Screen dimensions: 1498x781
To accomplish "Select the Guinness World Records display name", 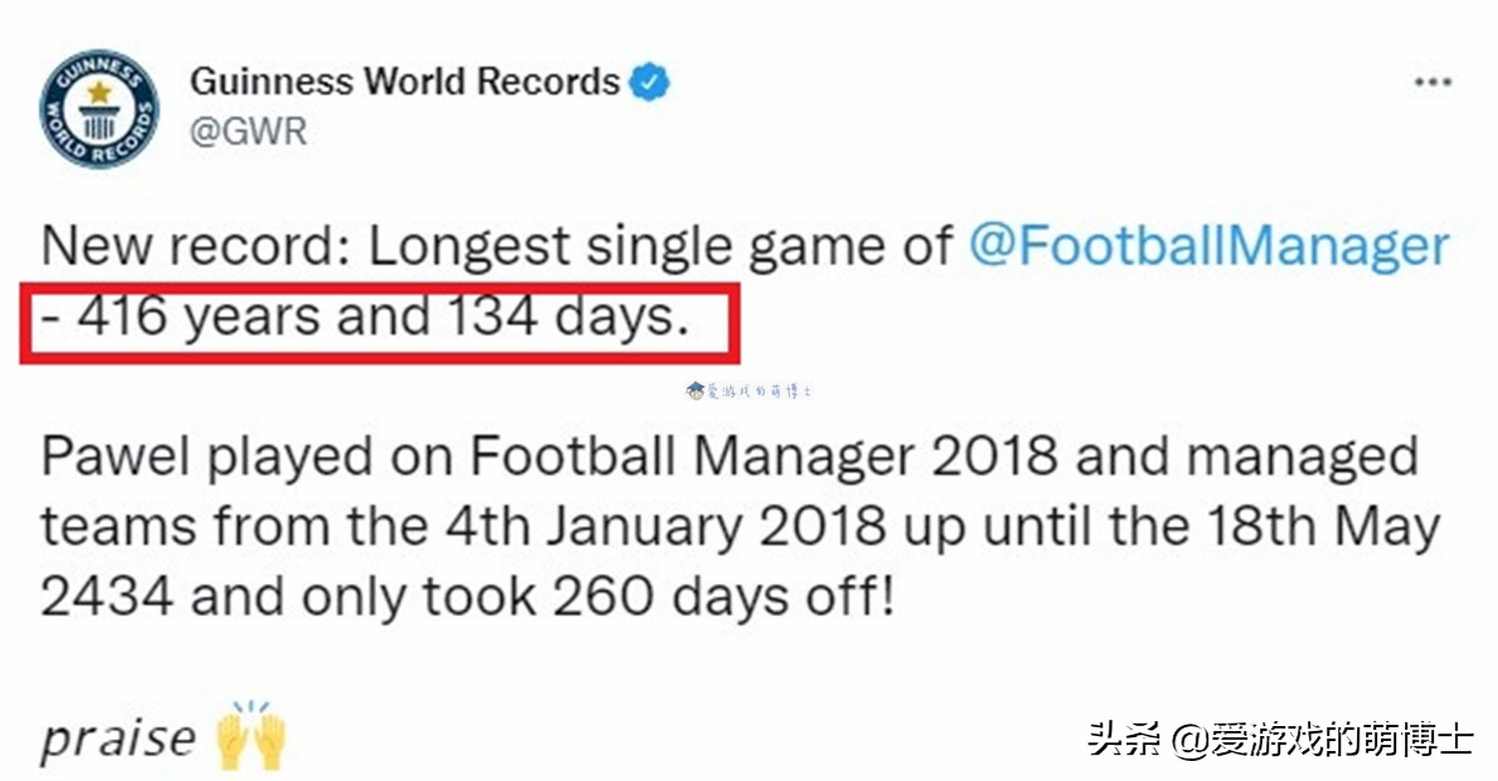I will point(404,82).
